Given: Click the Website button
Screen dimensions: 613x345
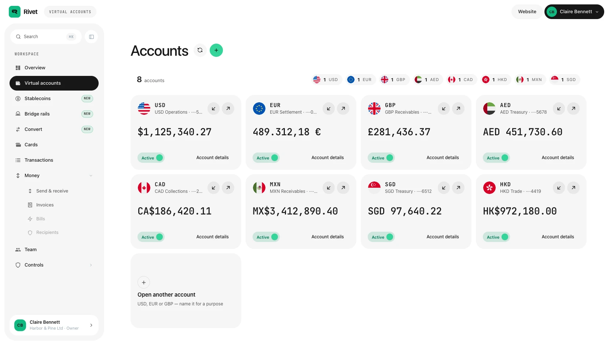Looking at the screenshot, I should coord(527,12).
